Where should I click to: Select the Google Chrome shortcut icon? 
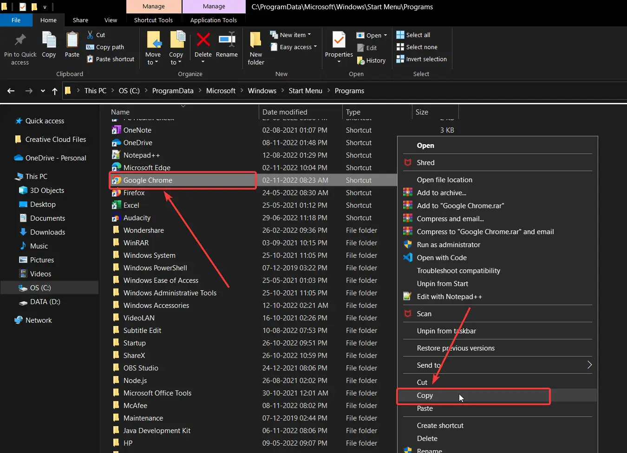(x=117, y=180)
